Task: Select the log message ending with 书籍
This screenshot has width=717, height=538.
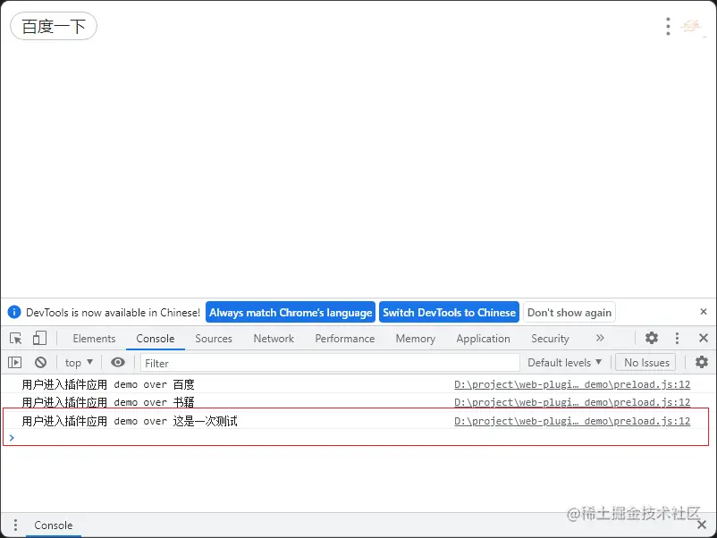Action: [x=108, y=402]
